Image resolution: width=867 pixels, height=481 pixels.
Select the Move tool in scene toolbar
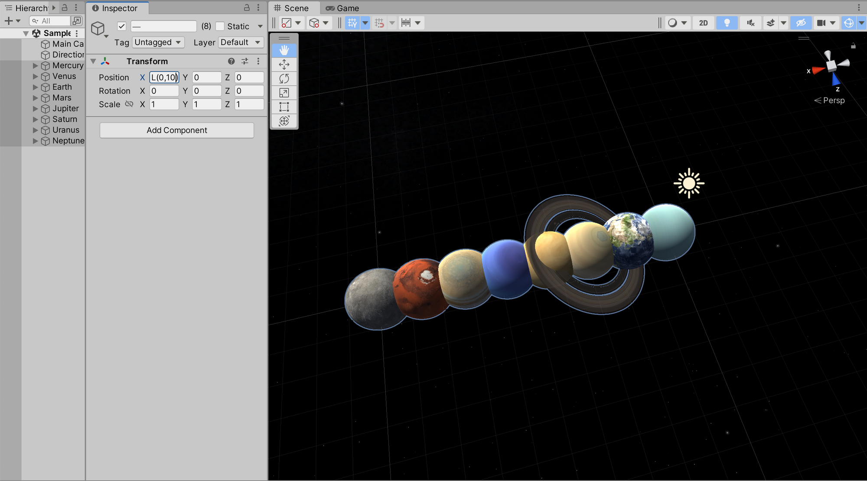coord(284,65)
